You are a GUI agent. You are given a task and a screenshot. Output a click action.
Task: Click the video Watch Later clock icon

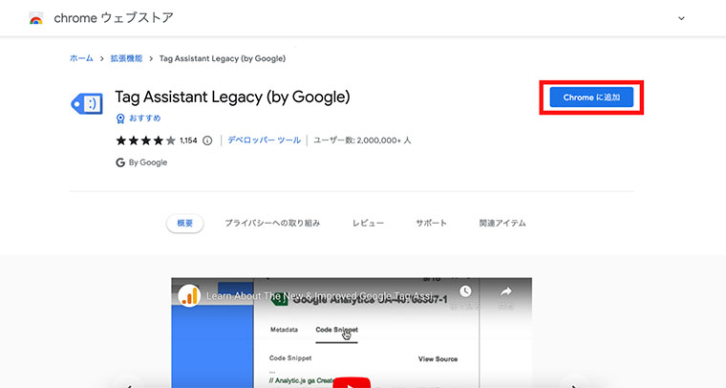click(465, 291)
